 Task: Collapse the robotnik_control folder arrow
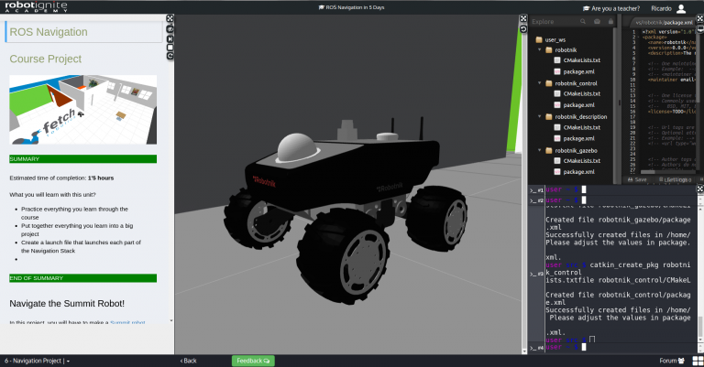pyautogui.click(x=540, y=83)
